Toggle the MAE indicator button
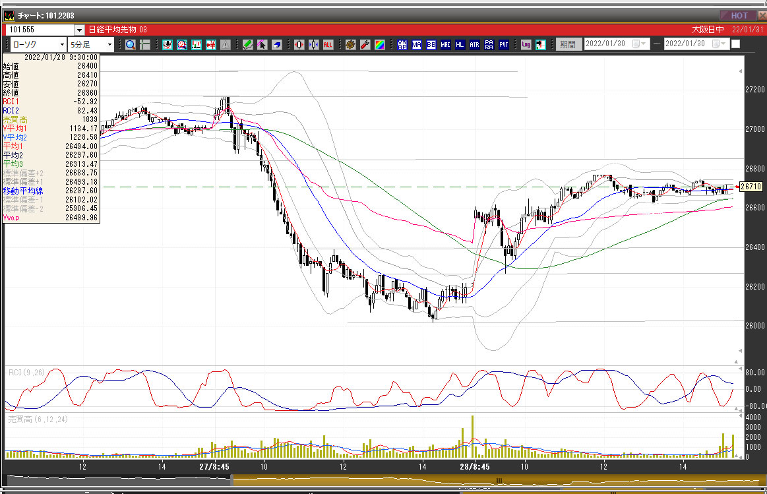This screenshot has width=767, height=494. click(445, 44)
